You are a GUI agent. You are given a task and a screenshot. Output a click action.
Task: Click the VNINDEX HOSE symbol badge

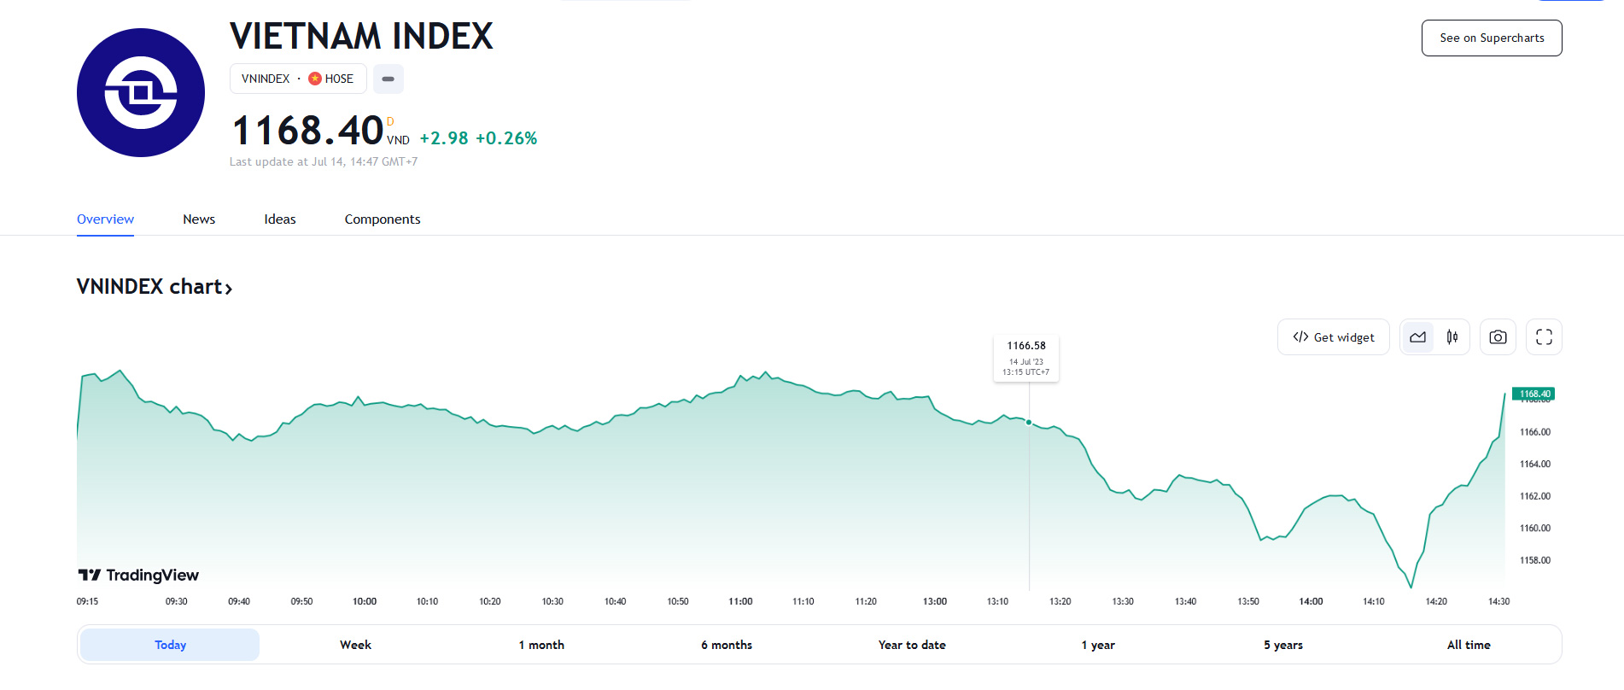pyautogui.click(x=298, y=79)
